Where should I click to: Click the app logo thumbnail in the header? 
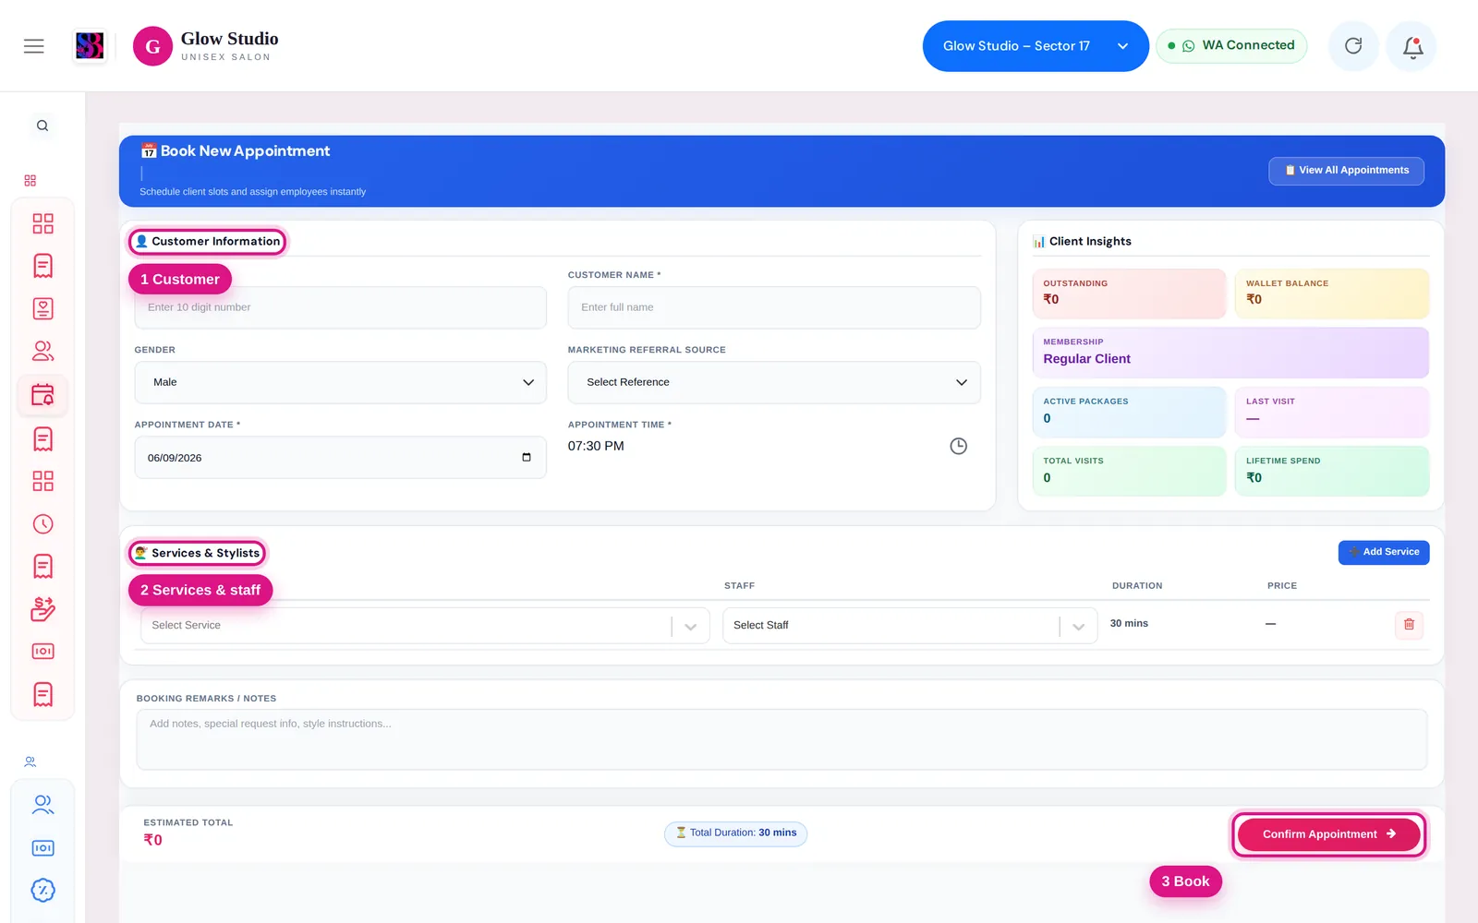(90, 46)
